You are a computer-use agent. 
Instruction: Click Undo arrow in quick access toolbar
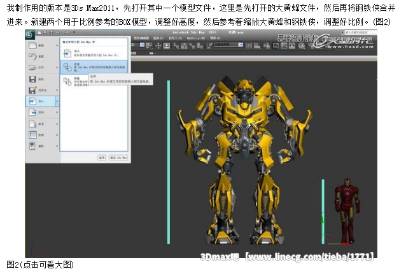point(58,33)
